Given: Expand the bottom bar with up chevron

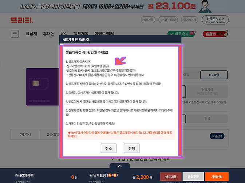Looking at the screenshot, I should coord(120,166).
